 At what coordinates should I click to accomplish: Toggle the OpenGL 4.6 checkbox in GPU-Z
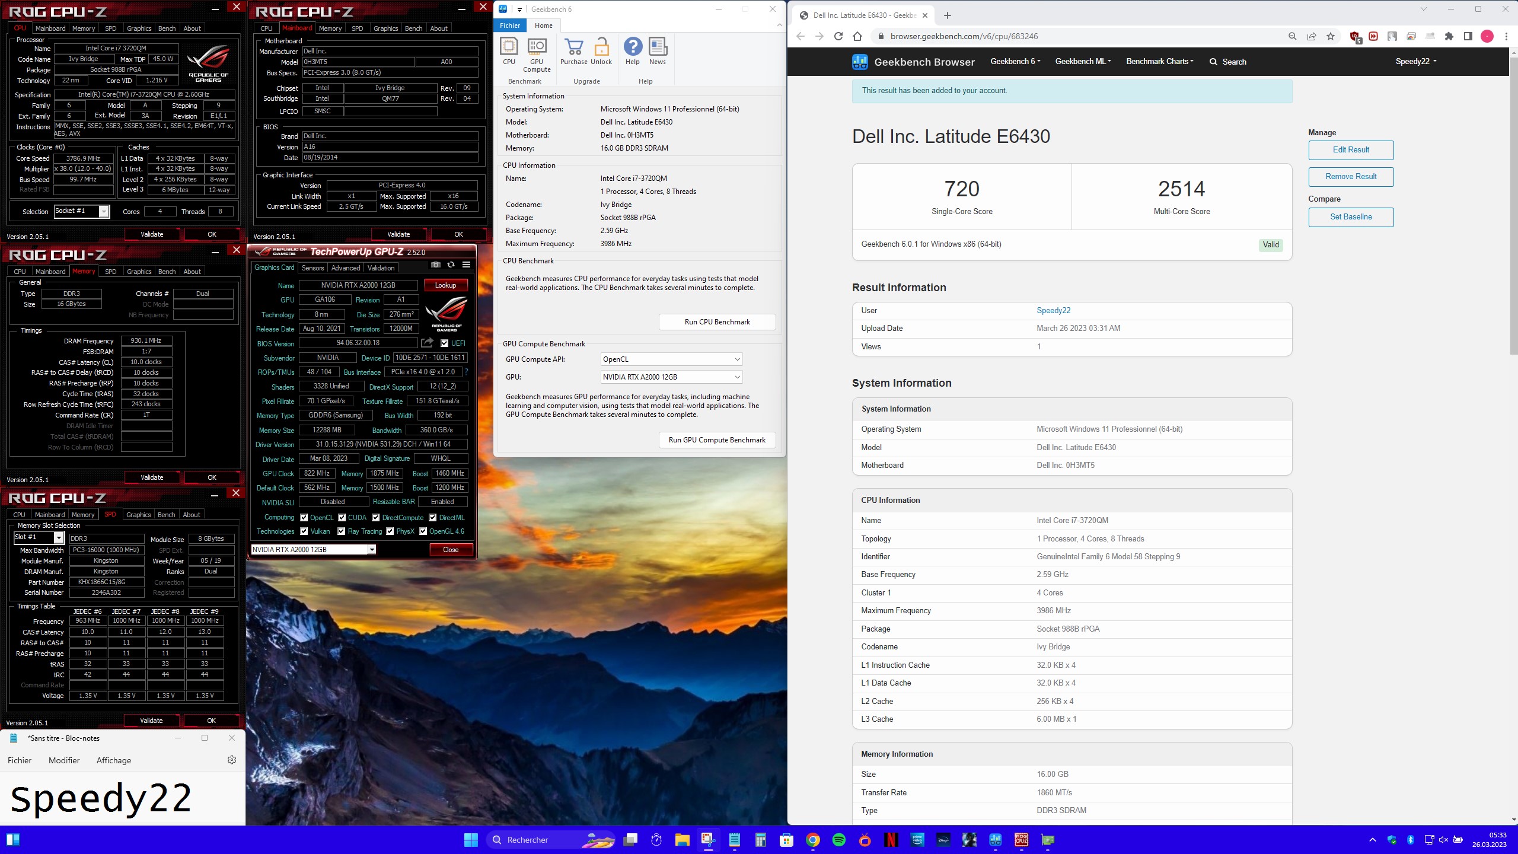pos(423,531)
